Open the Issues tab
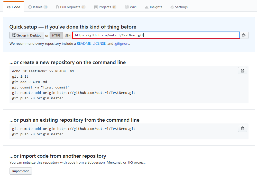Screen dimensions: 257x179 (x=38, y=7)
